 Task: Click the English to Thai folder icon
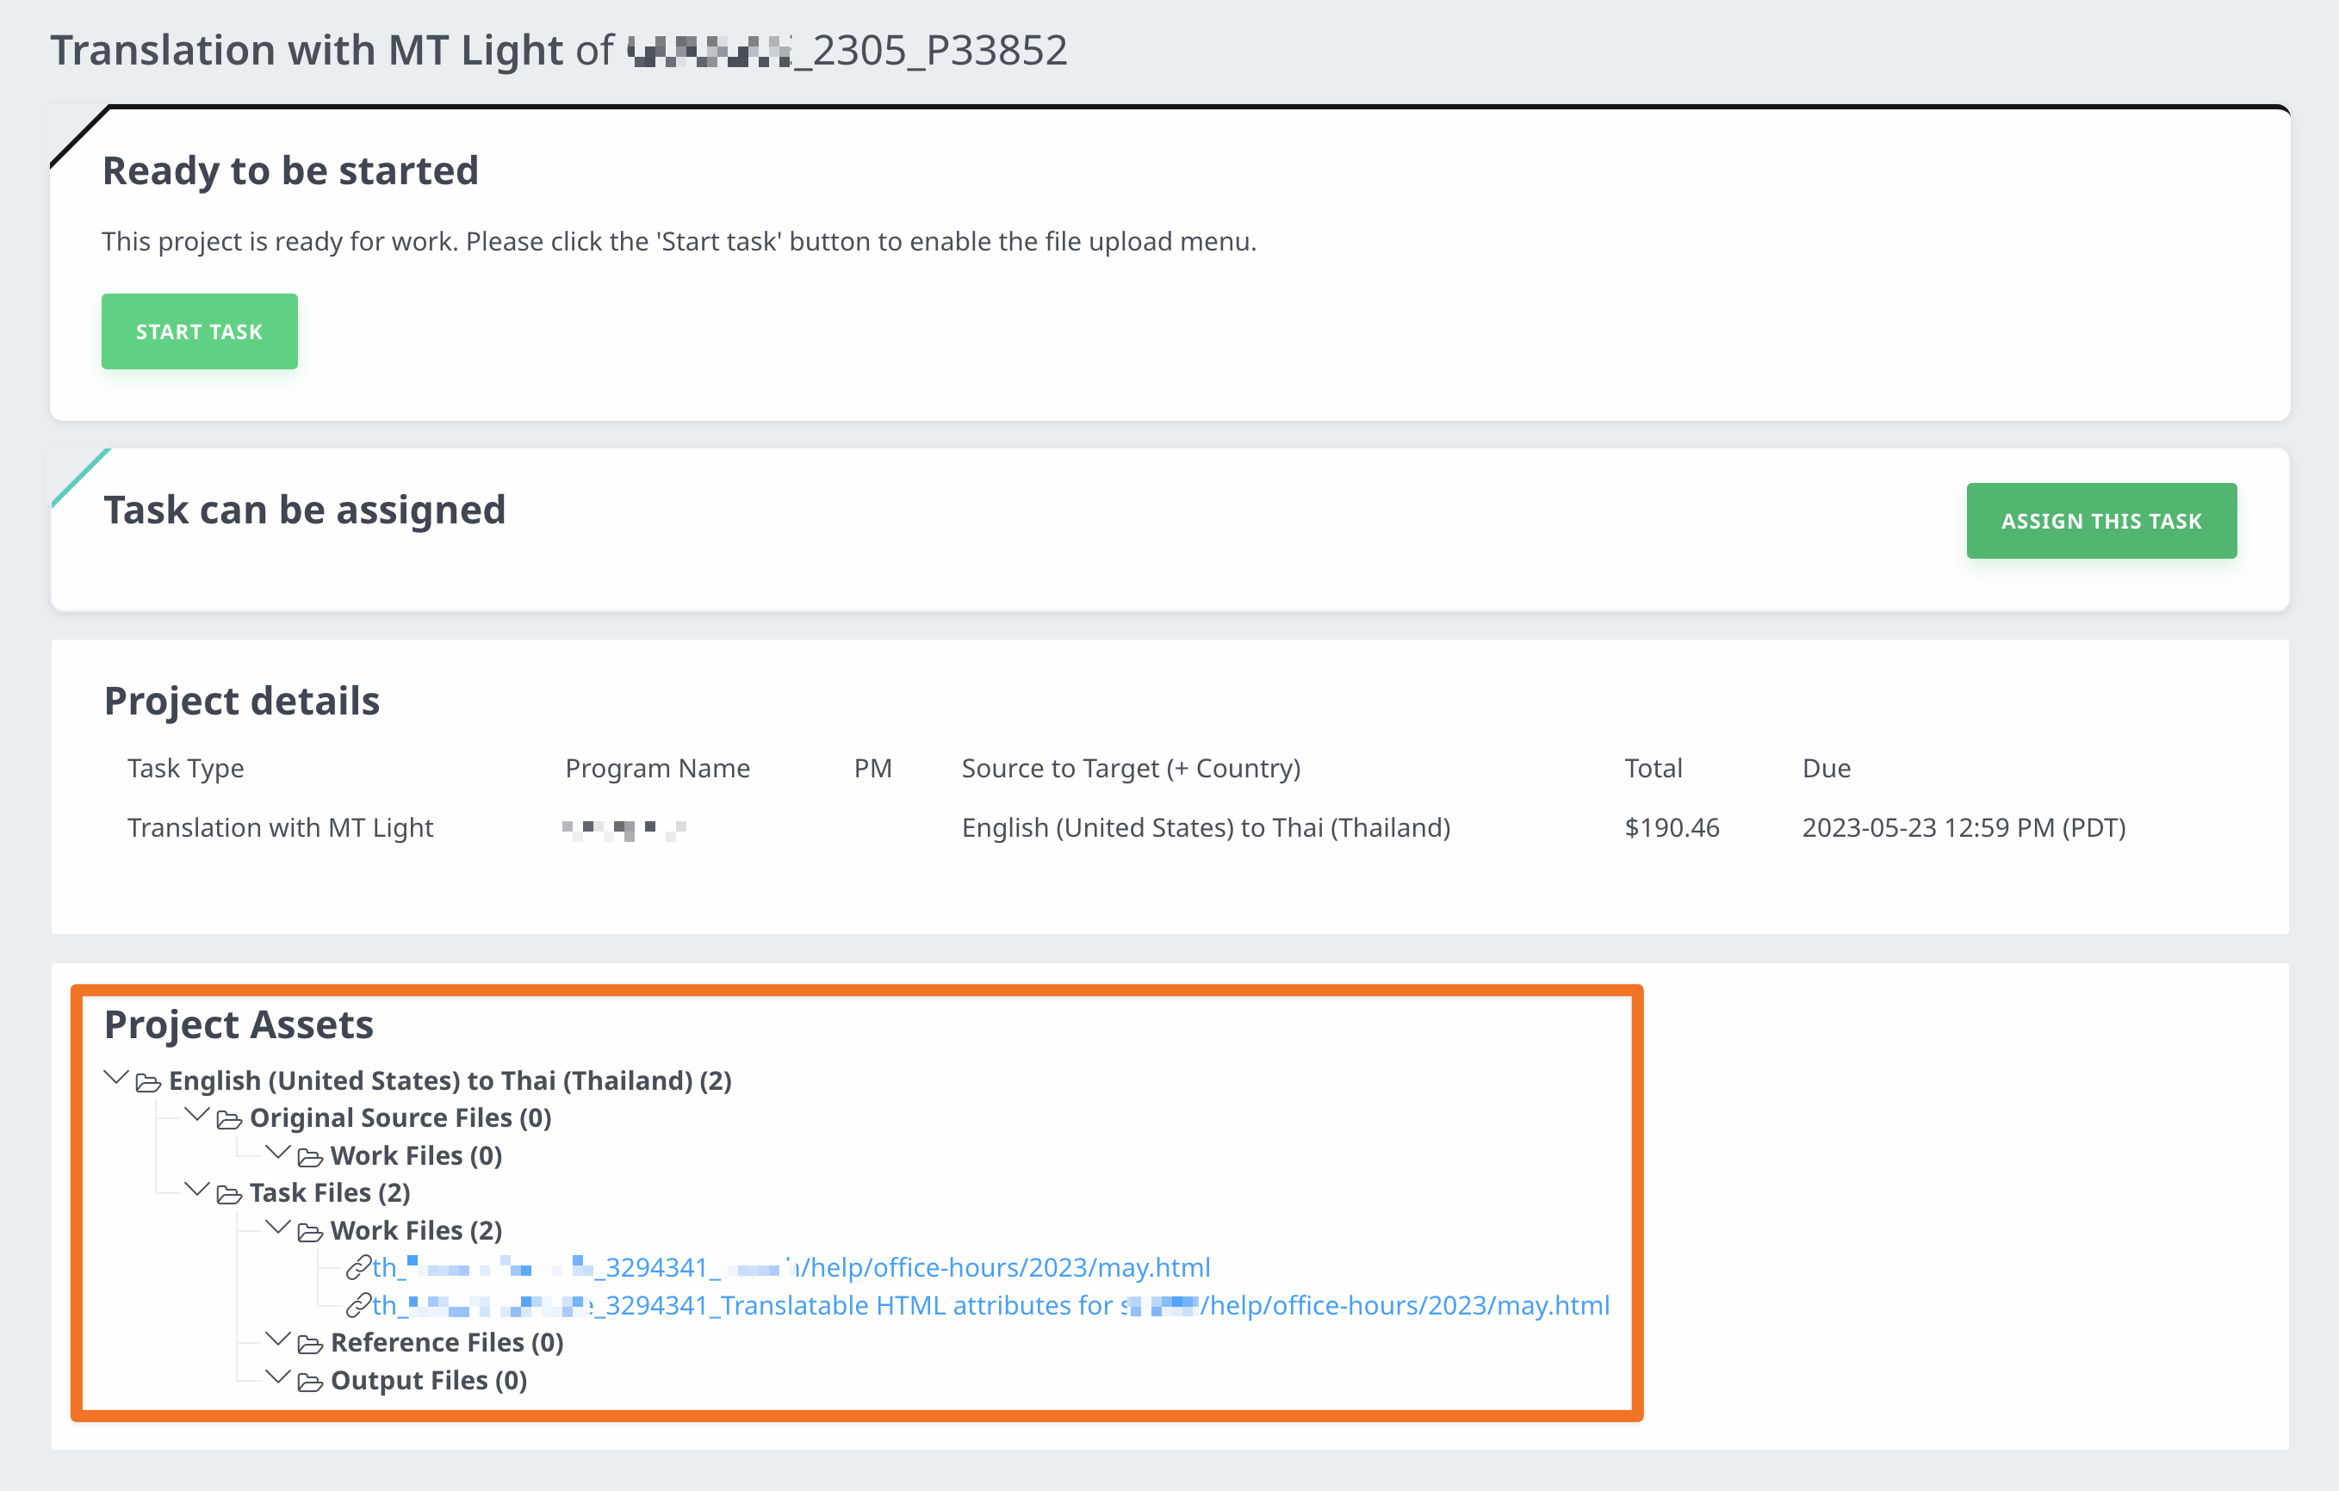pyautogui.click(x=147, y=1082)
